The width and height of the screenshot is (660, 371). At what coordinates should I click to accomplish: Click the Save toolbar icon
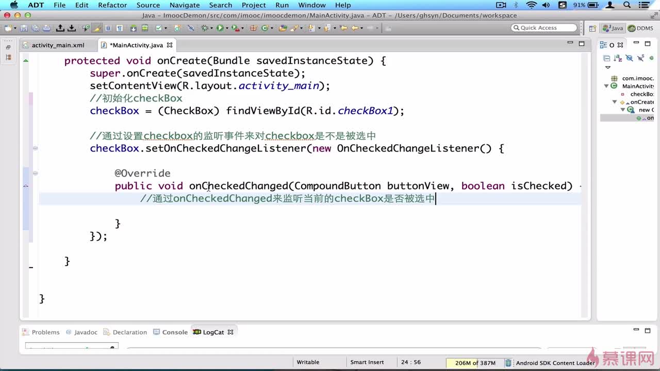pos(24,28)
